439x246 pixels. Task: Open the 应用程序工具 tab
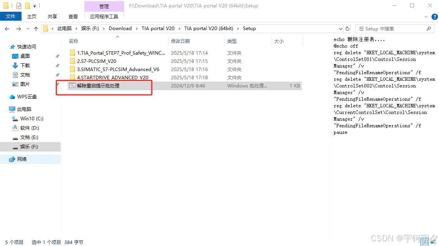click(104, 16)
